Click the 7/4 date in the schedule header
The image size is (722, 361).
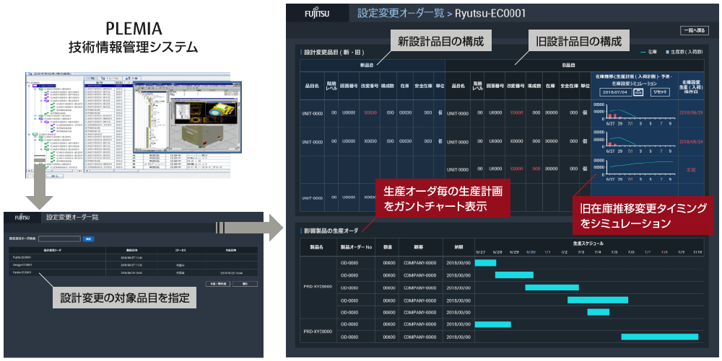click(x=598, y=252)
